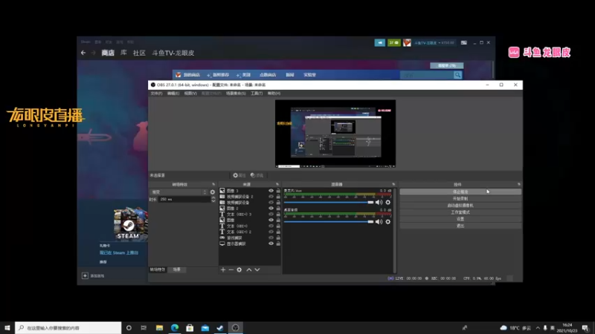Expand 新鲜推荐 menu in Steam store
This screenshot has width=595, height=334.
(219, 75)
